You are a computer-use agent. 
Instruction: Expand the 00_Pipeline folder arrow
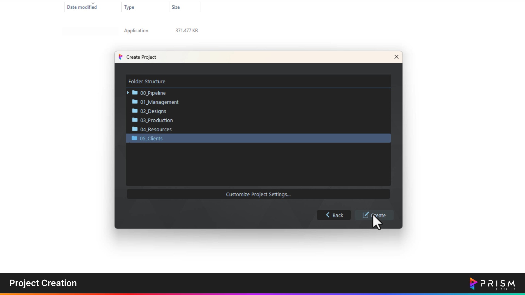[128, 93]
